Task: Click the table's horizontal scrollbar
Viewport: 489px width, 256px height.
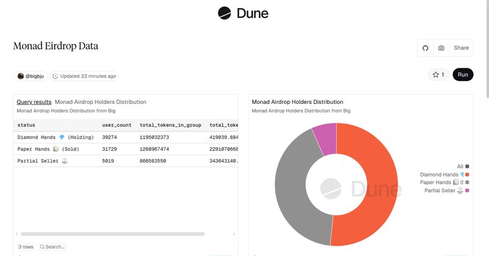Action: point(112,234)
